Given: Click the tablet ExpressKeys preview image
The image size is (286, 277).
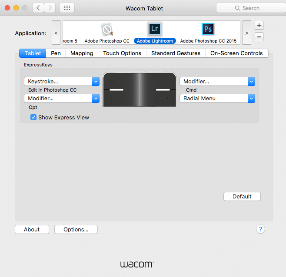Looking at the screenshot, I should 140,89.
